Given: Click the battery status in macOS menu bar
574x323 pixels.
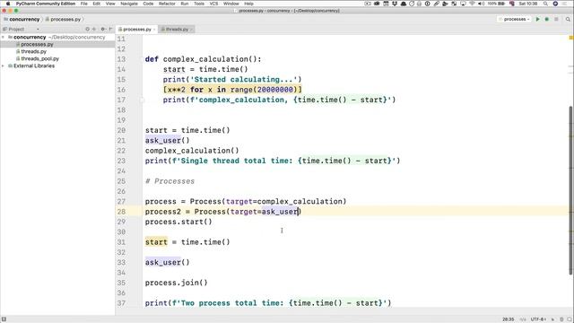Looking at the screenshot, I should click(496, 4).
